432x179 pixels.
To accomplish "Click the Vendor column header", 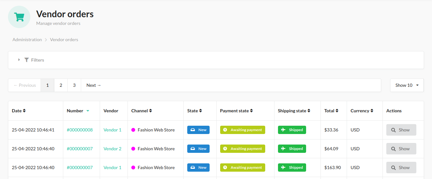I will point(111,111).
